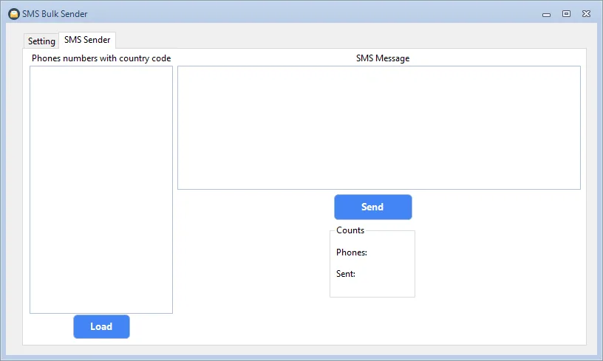Image resolution: width=603 pixels, height=361 pixels.
Task: Click inside the phone numbers list box
Action: 101,190
